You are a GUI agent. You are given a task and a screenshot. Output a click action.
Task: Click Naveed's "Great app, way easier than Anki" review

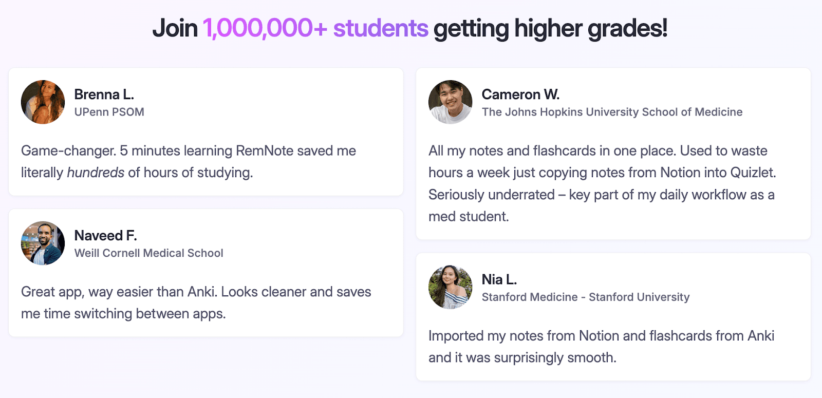point(196,302)
